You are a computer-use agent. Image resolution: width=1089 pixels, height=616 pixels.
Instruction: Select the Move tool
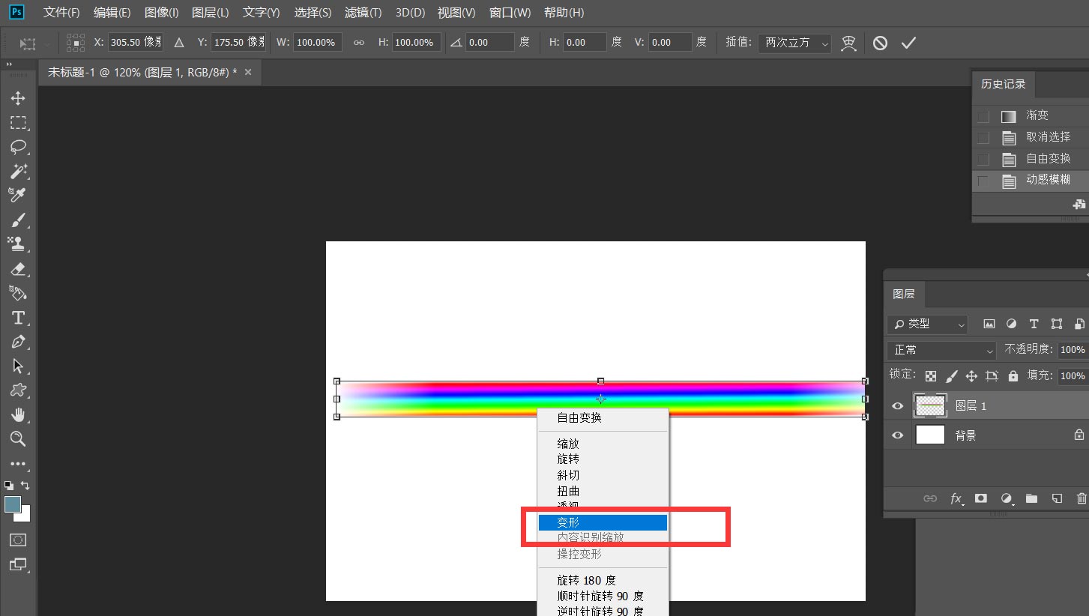[18, 99]
